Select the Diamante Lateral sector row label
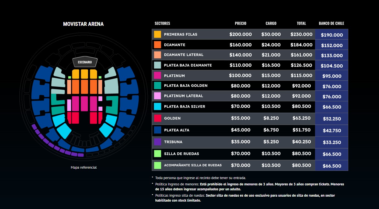This screenshot has height=209, width=379. tap(184, 55)
